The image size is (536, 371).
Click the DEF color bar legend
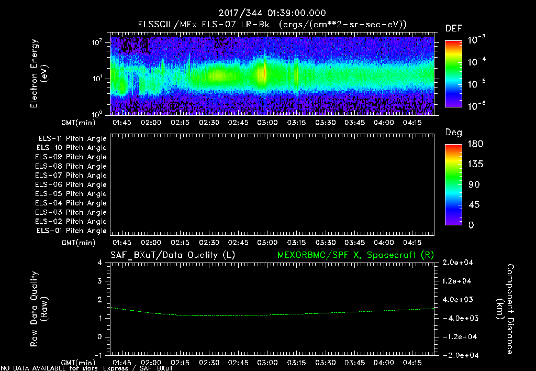coord(453,73)
